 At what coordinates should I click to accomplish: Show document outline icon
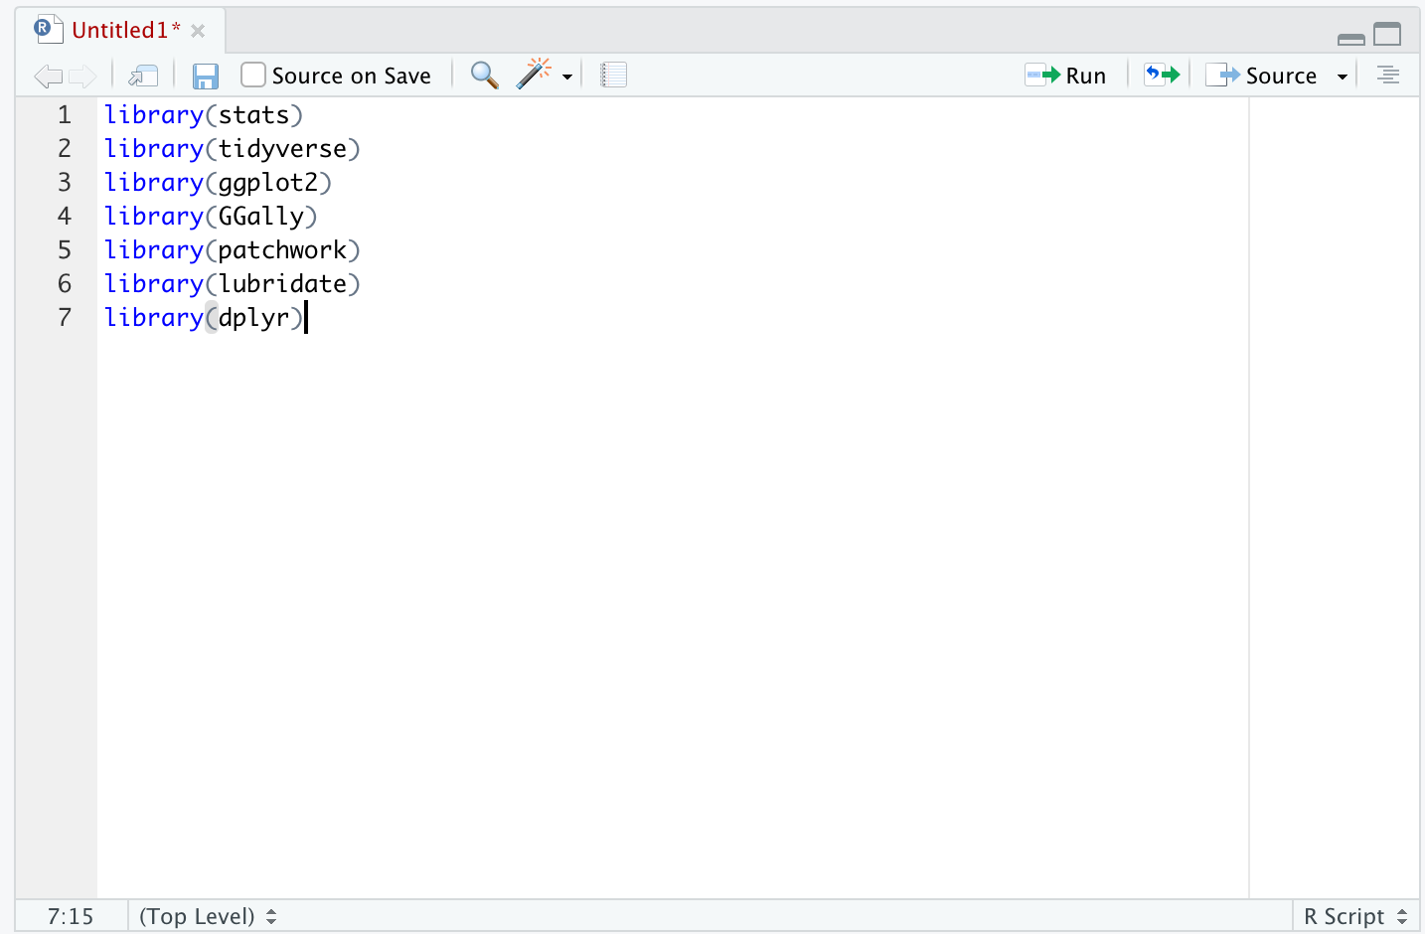pos(1388,75)
